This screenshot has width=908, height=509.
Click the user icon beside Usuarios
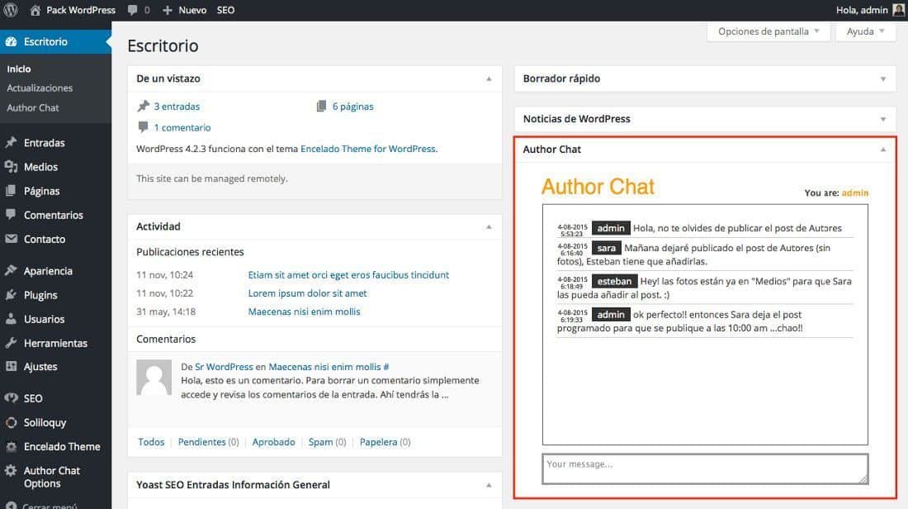coord(11,319)
